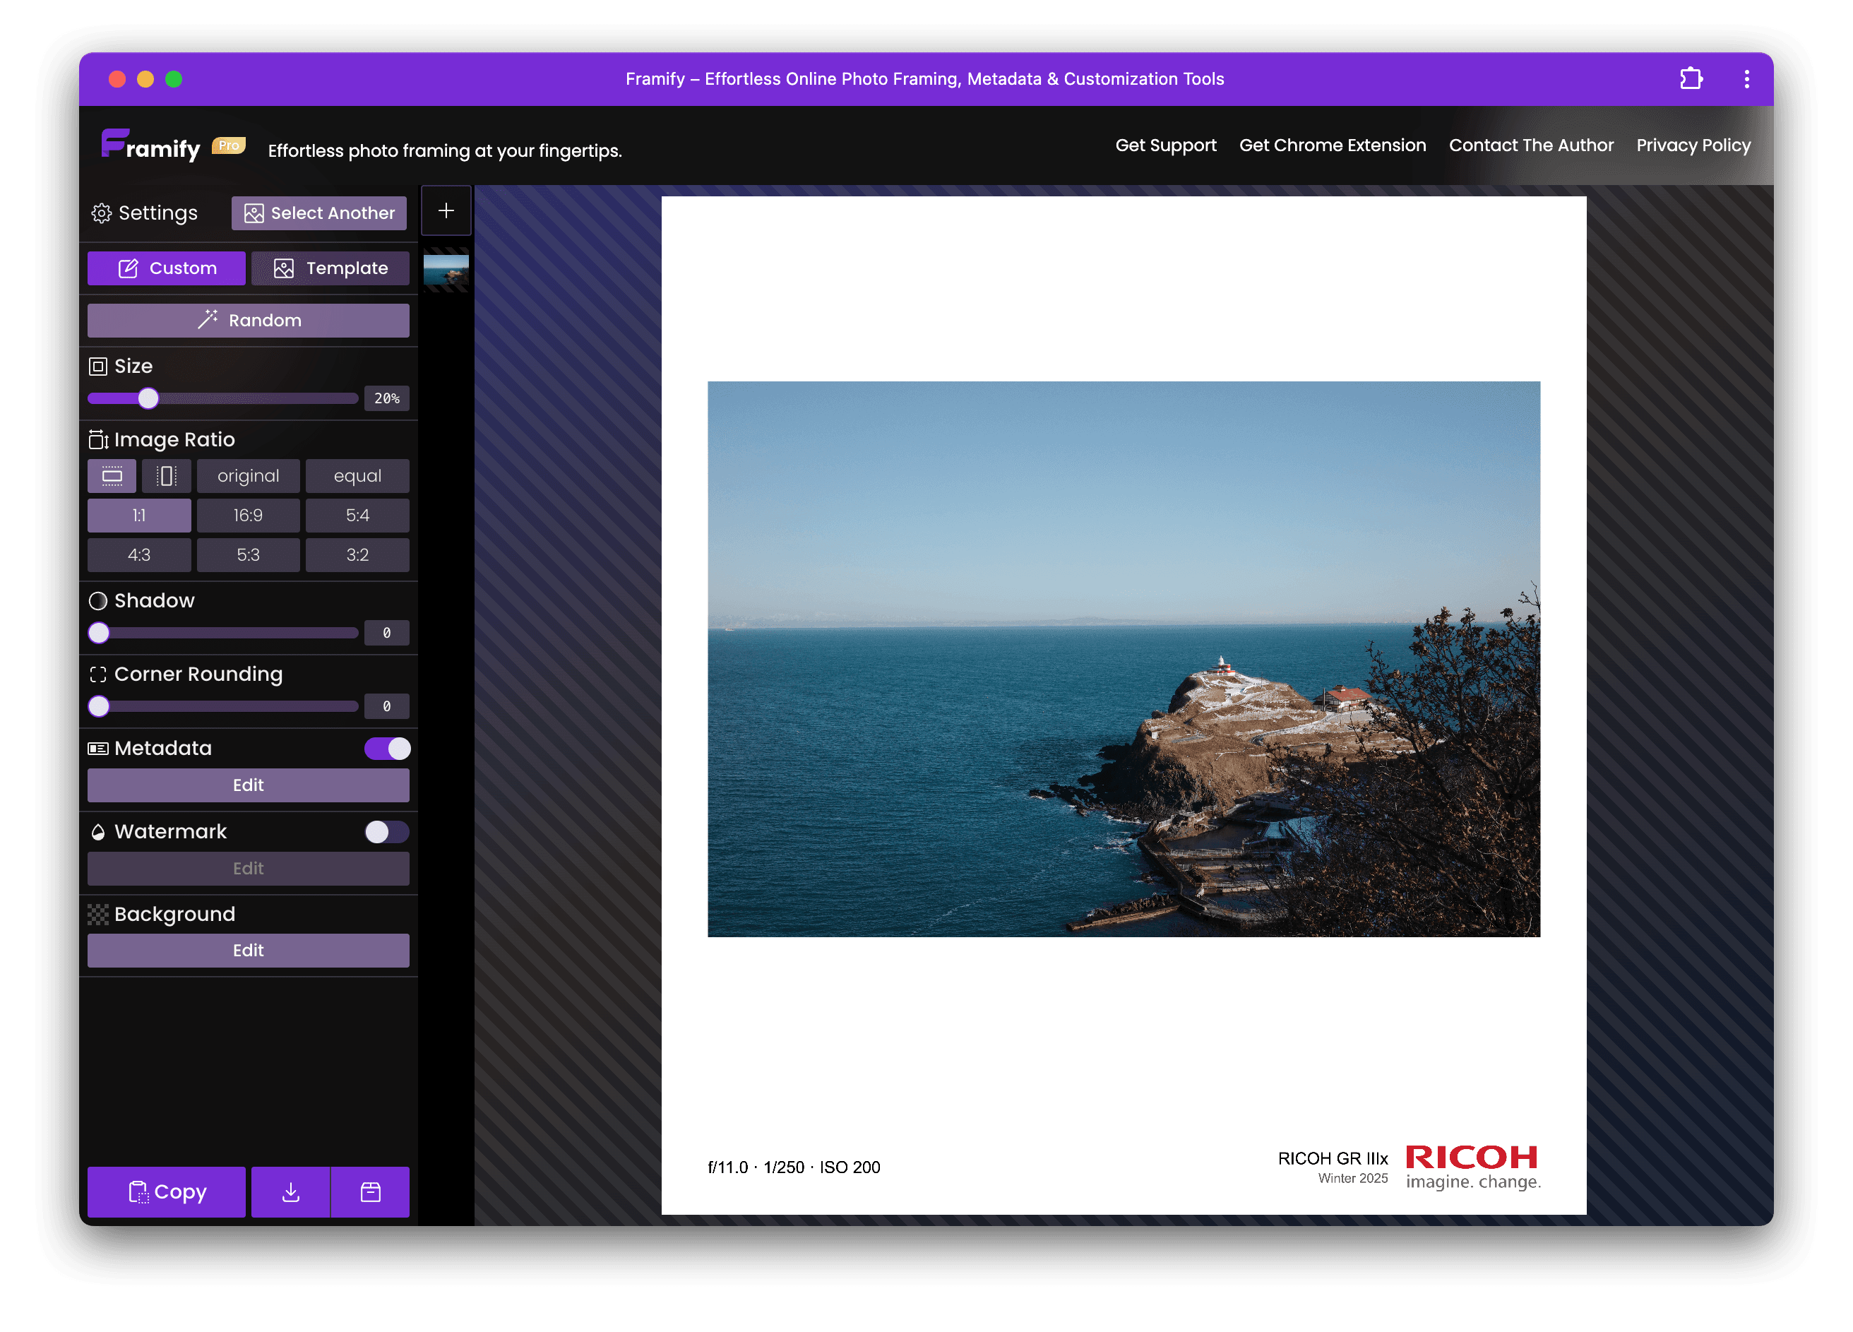Image resolution: width=1853 pixels, height=1332 pixels.
Task: Click the Settings gear icon
Action: pos(101,213)
